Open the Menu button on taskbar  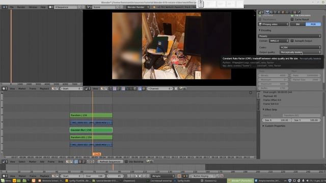(6, 181)
